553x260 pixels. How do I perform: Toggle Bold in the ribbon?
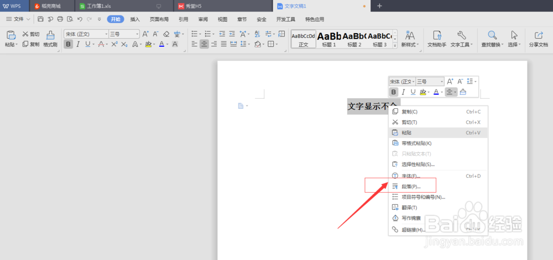tap(68, 44)
